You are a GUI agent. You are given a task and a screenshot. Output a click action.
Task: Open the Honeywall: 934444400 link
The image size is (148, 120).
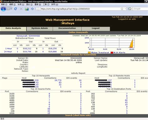[x=28, y=36]
